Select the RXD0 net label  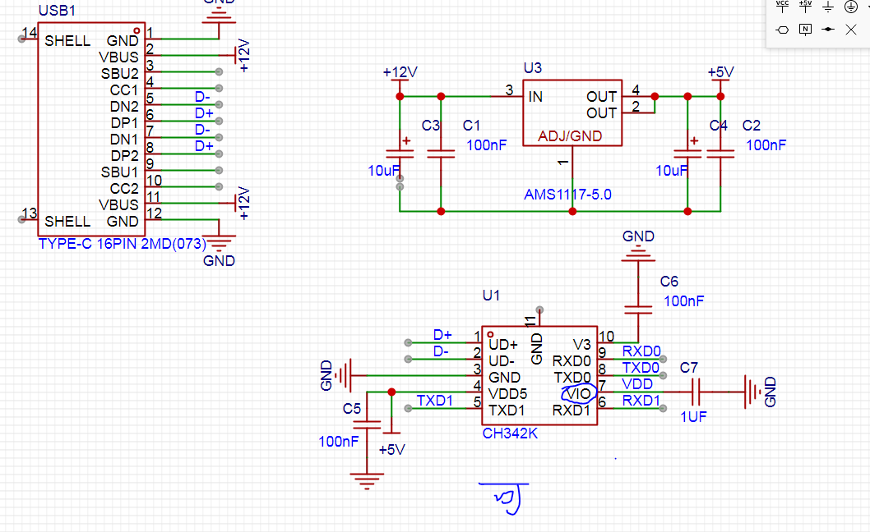point(641,351)
